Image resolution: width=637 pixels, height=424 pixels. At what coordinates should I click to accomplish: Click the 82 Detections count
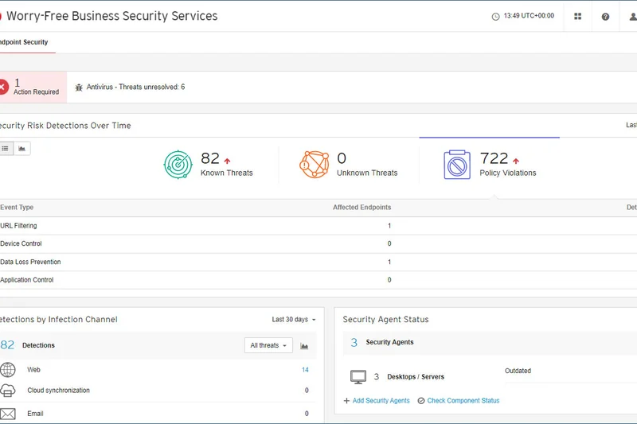click(x=7, y=345)
